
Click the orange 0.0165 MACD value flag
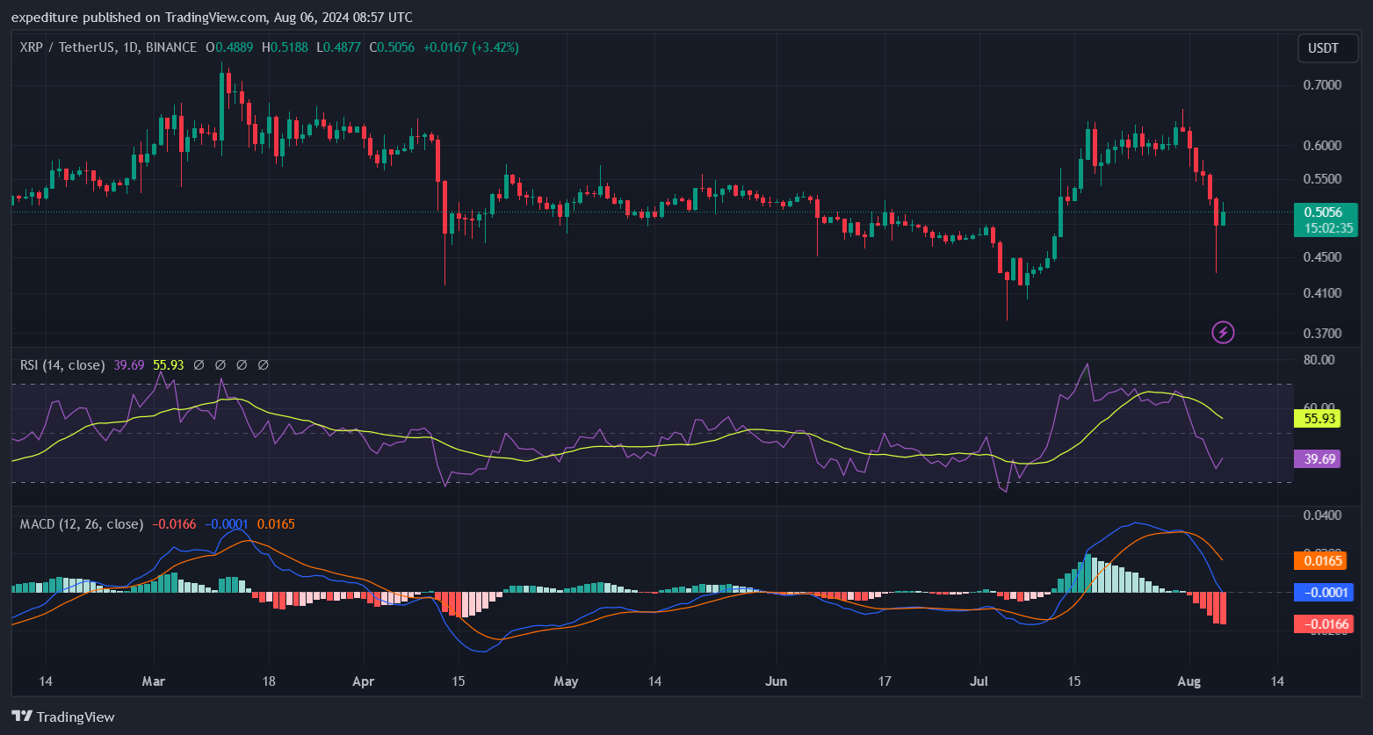[1320, 560]
